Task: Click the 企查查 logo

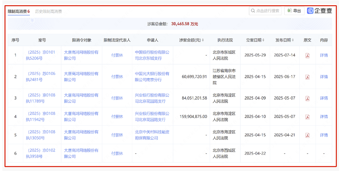Action: pyautogui.click(x=319, y=11)
